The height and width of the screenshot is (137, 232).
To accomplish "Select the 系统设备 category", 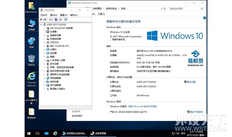I will (54, 82).
